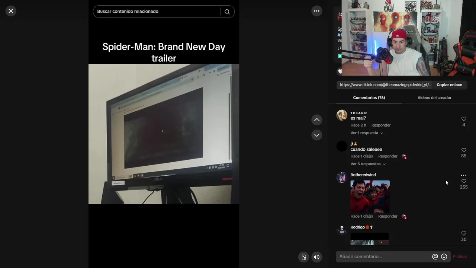Viewport: 476px width, 268px height.
Task: Close the TikTok video viewer
Action: tap(11, 11)
